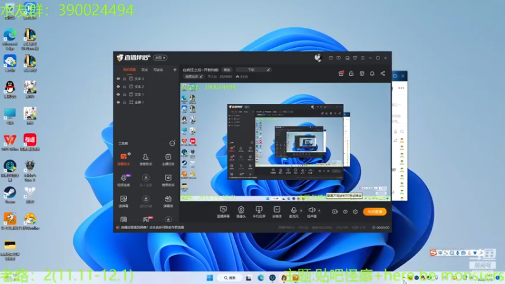Switch to the third scene tab
The height and width of the screenshot is (284, 505).
click(x=158, y=70)
